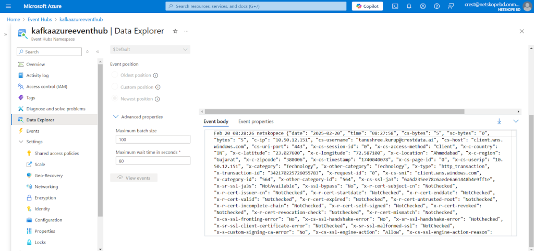Open Properties settings
The image size is (534, 251).
45,231
